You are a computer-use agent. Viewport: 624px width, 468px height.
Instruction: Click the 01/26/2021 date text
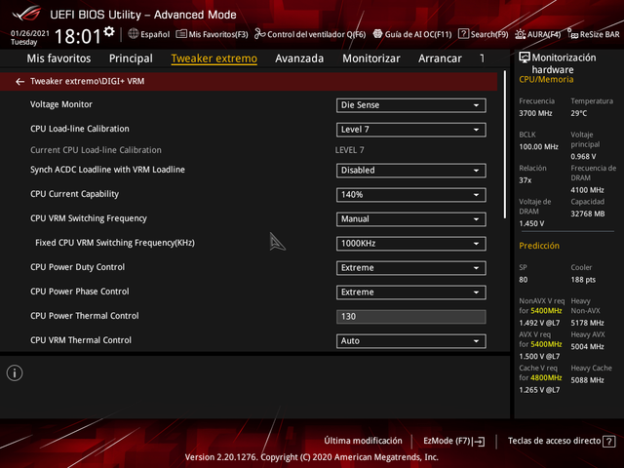coord(30,33)
